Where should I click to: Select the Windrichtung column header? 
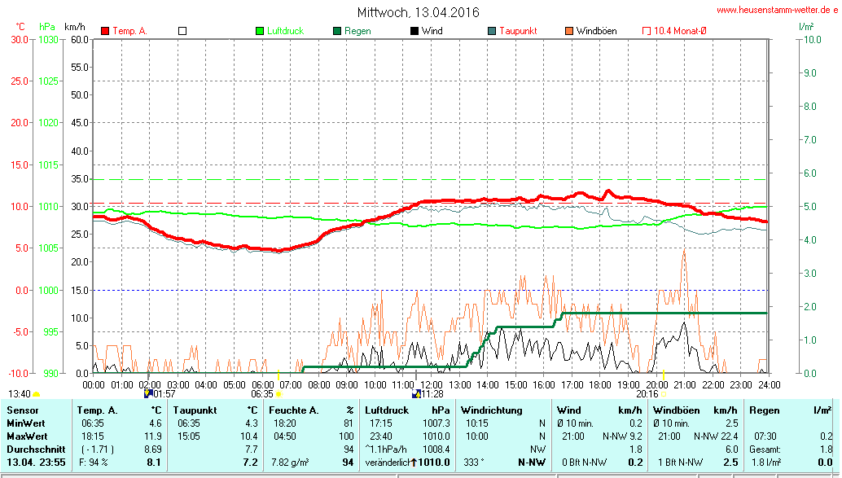(493, 410)
